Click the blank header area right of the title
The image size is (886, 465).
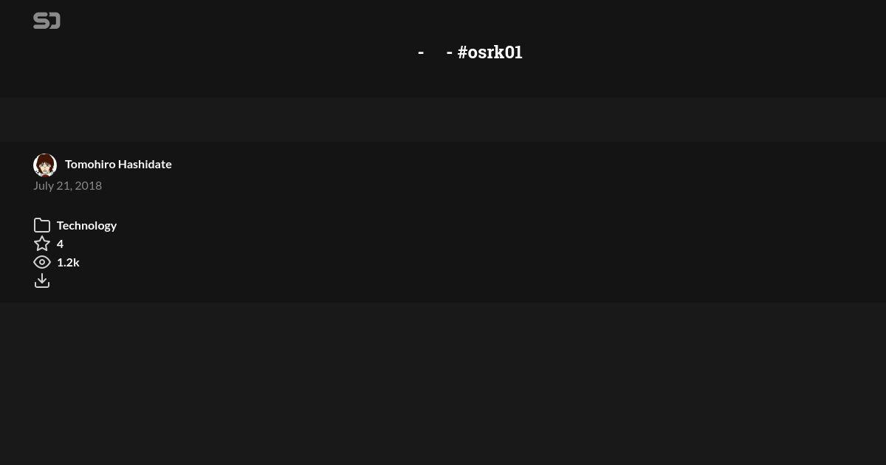tap(701, 52)
